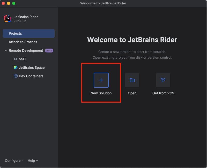Click the JetBrains Space logo icon
The image size is (207, 168).
pos(16,67)
